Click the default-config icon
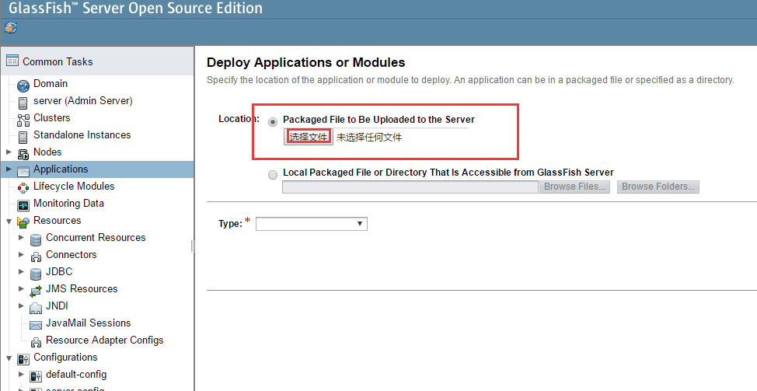Screen dimensions: 757x391 36,376
